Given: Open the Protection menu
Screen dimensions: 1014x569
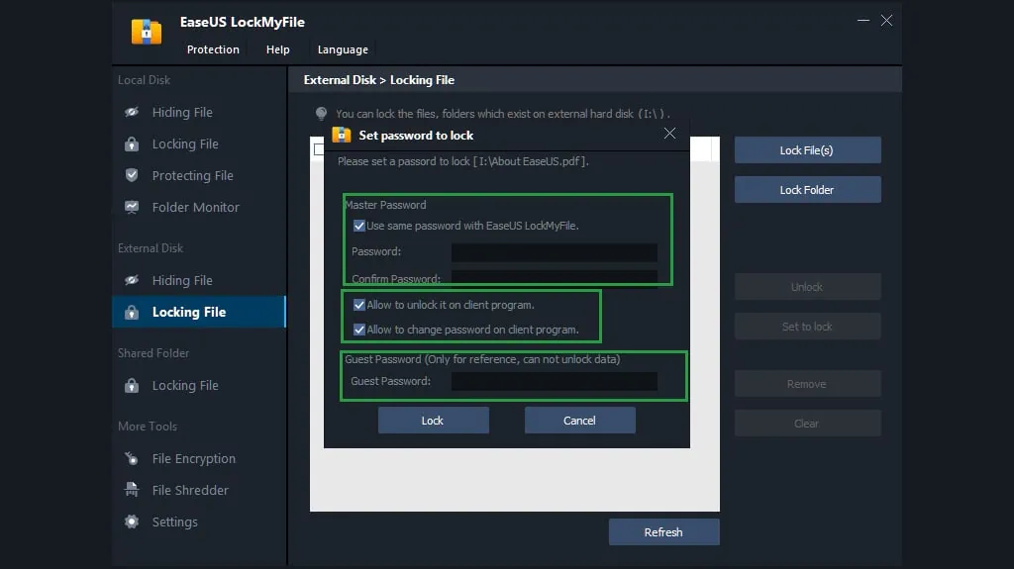Looking at the screenshot, I should [213, 49].
